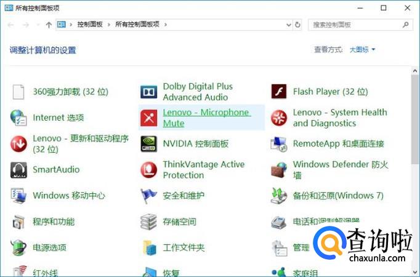The height and width of the screenshot is (277, 420).
Task: Open the Lenovo - Microphone Mute link
Action: pos(207,118)
